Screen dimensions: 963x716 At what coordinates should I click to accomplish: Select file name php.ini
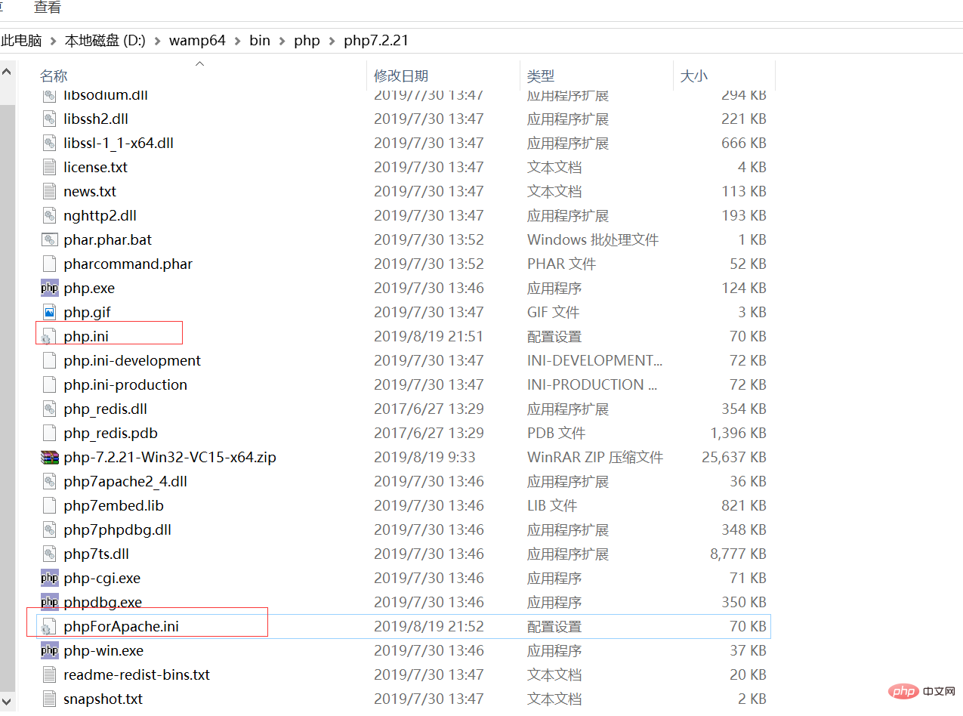86,336
